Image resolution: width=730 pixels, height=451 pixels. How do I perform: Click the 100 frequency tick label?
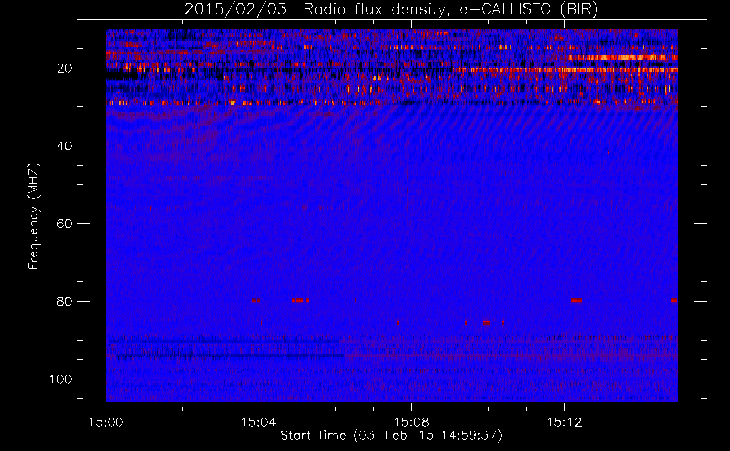coord(61,379)
